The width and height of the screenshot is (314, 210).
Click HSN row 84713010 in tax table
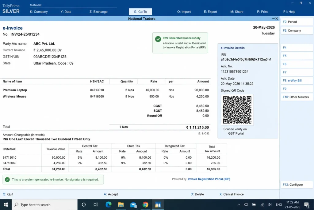pos(113,158)
